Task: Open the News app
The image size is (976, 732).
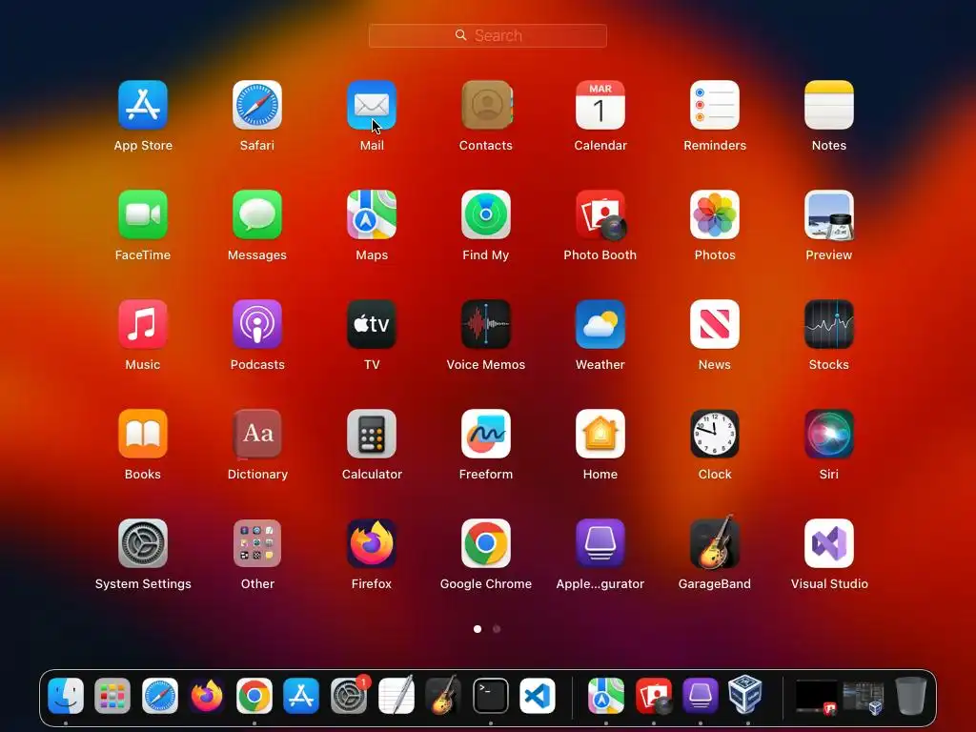Action: 715,324
